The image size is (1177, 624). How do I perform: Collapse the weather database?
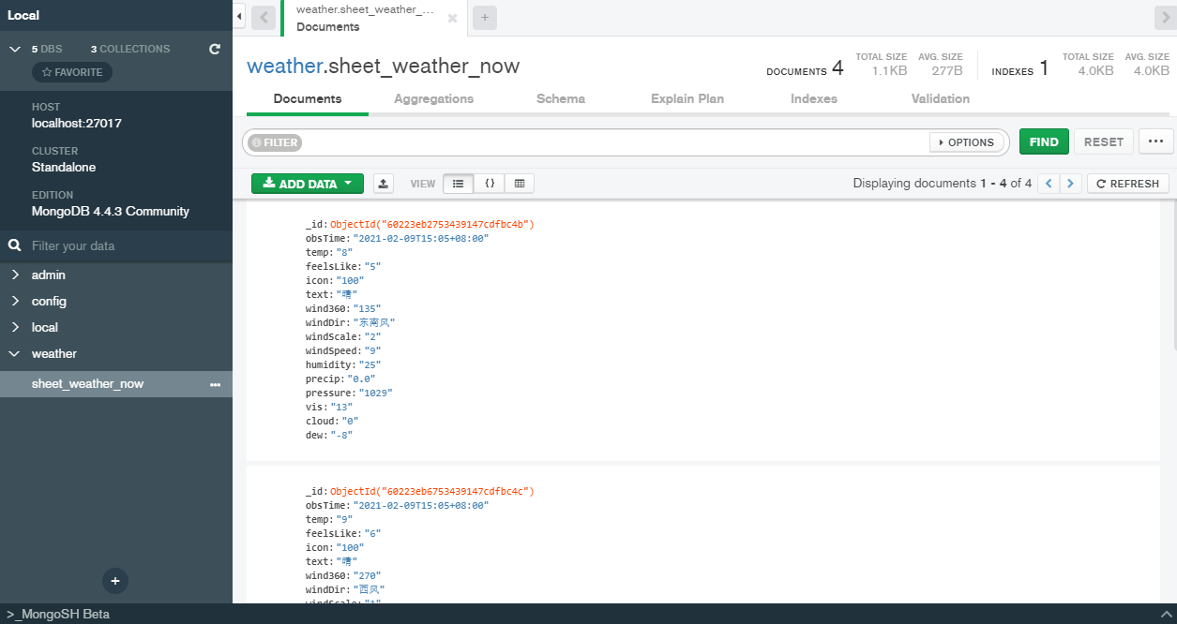15,353
